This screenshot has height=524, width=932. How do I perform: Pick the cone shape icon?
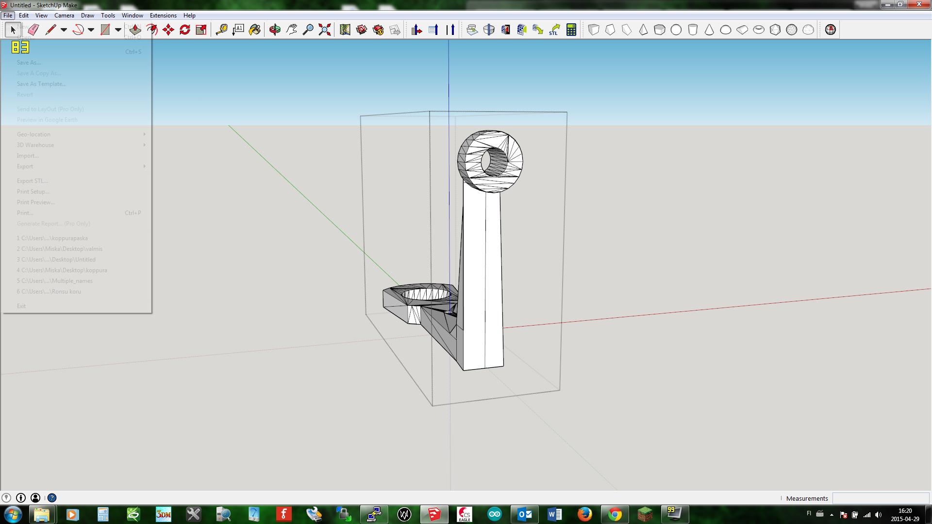[709, 30]
